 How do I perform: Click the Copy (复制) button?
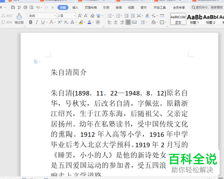(7, 22)
